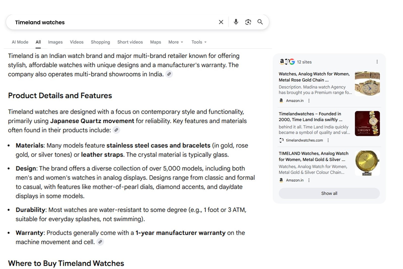Click the magnifying glass search icon

(260, 22)
